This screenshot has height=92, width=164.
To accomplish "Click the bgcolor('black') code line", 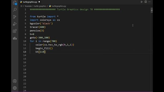I will pyautogui.click(x=41, y=24).
